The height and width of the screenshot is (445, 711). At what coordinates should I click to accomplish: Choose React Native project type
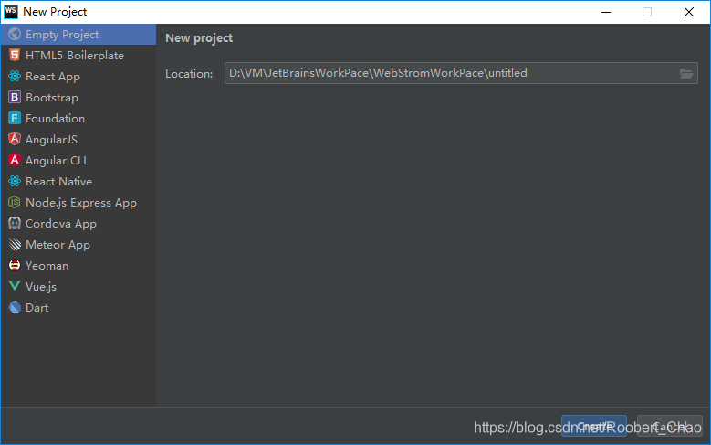pos(78,181)
